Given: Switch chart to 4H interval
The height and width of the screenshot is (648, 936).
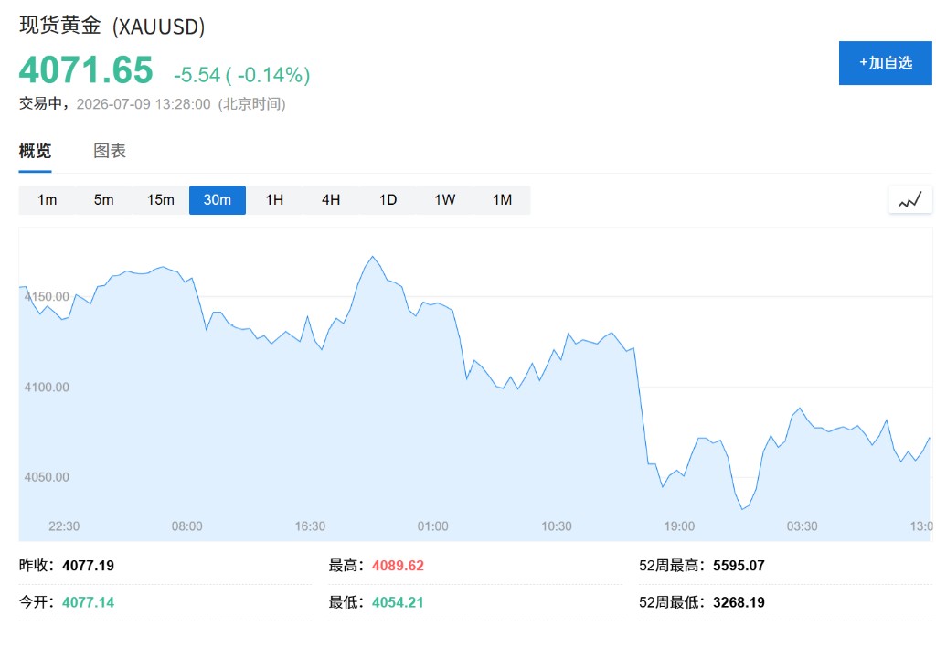Looking at the screenshot, I should (x=331, y=200).
